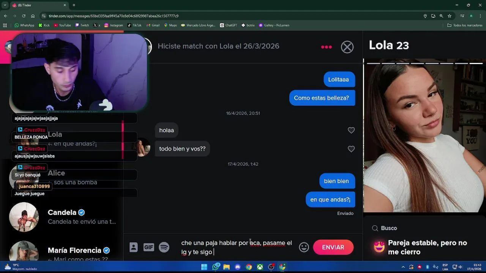Open Lola's conversation in the sidebar list

[x=62, y=139]
